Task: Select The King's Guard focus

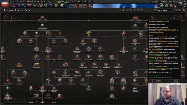Action: 100,50
